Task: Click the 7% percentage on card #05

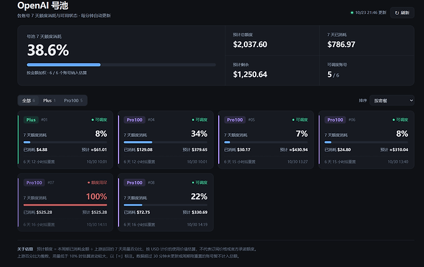Action: click(302, 134)
